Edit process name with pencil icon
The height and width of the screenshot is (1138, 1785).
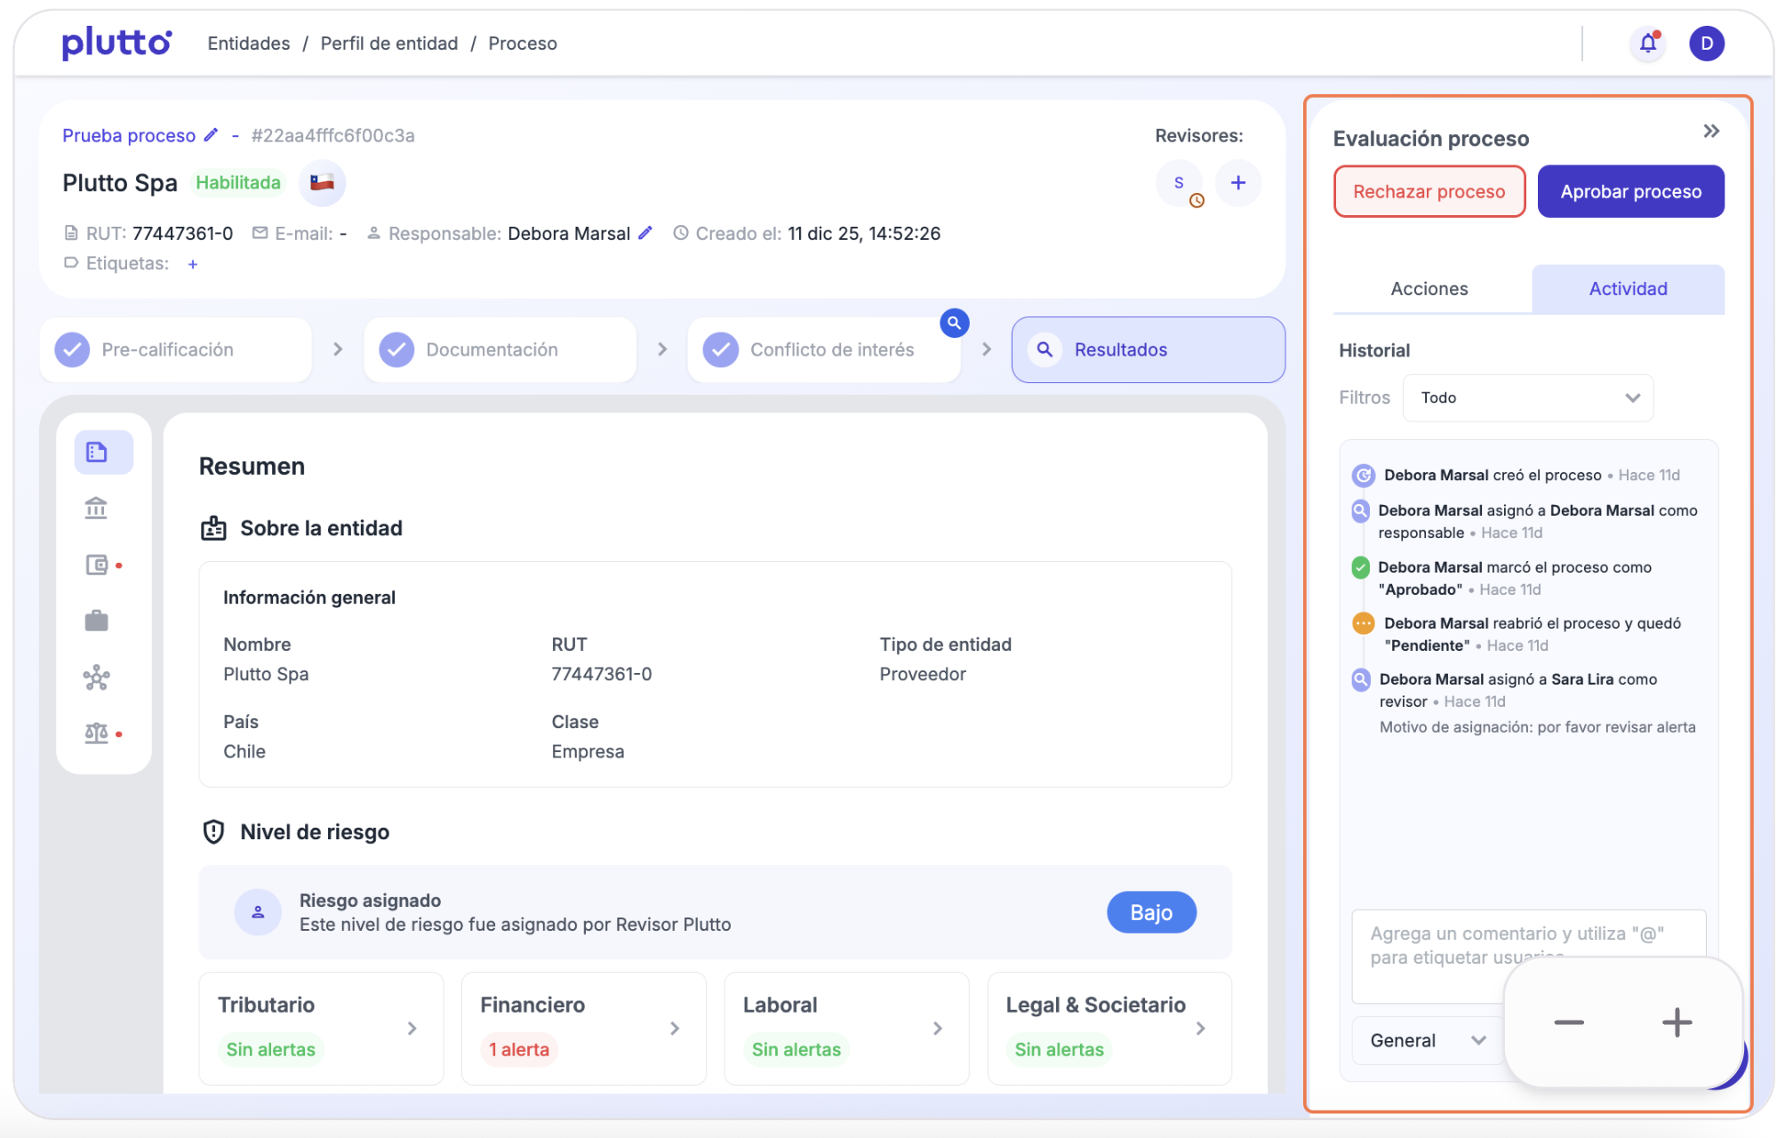pos(211,135)
